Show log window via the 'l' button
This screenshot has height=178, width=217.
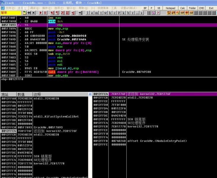(87, 13)
